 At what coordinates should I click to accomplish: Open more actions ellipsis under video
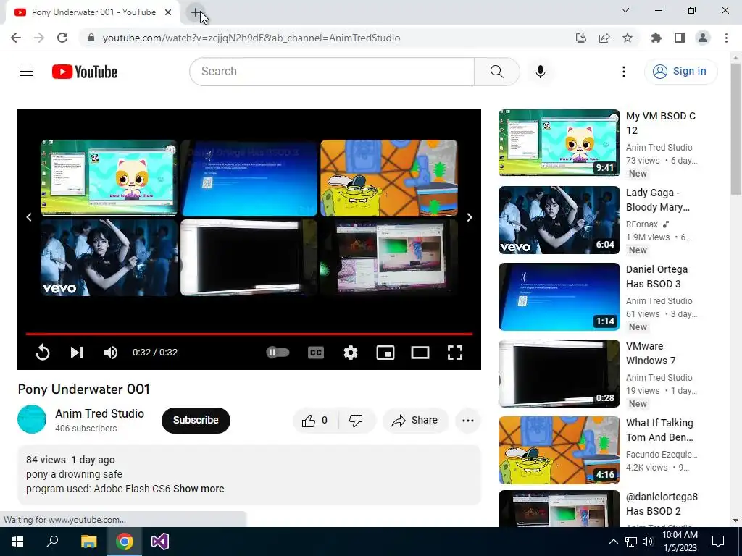[468, 421]
